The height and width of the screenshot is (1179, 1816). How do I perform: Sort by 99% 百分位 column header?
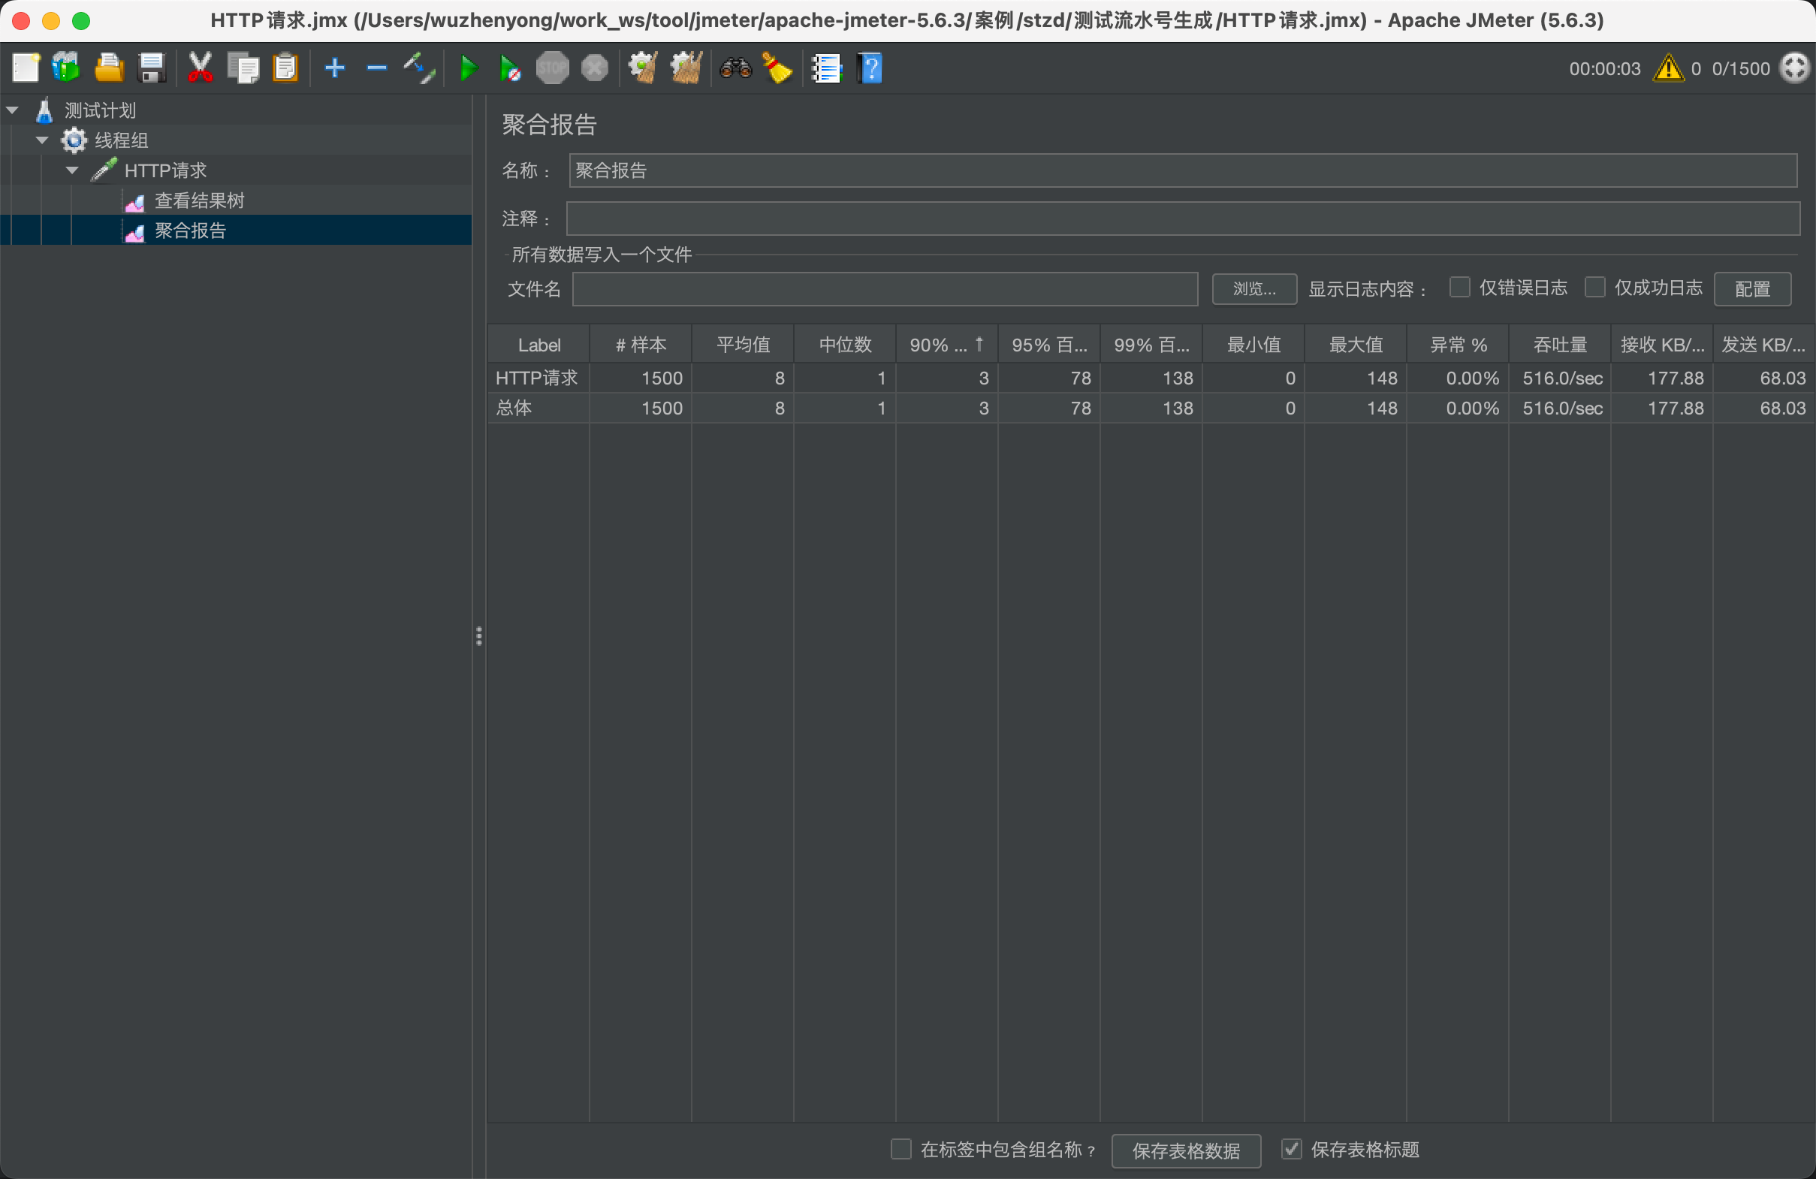click(1151, 345)
